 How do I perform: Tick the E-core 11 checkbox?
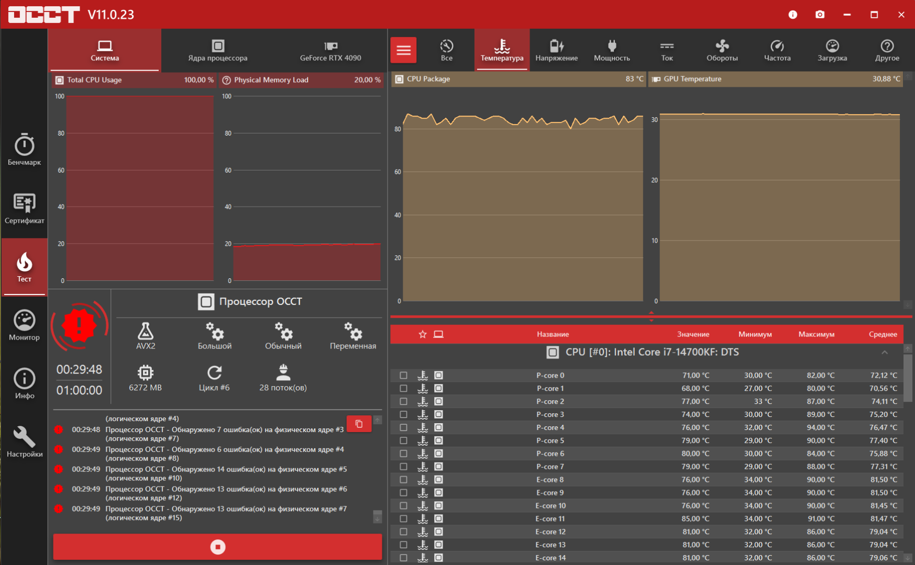403,518
